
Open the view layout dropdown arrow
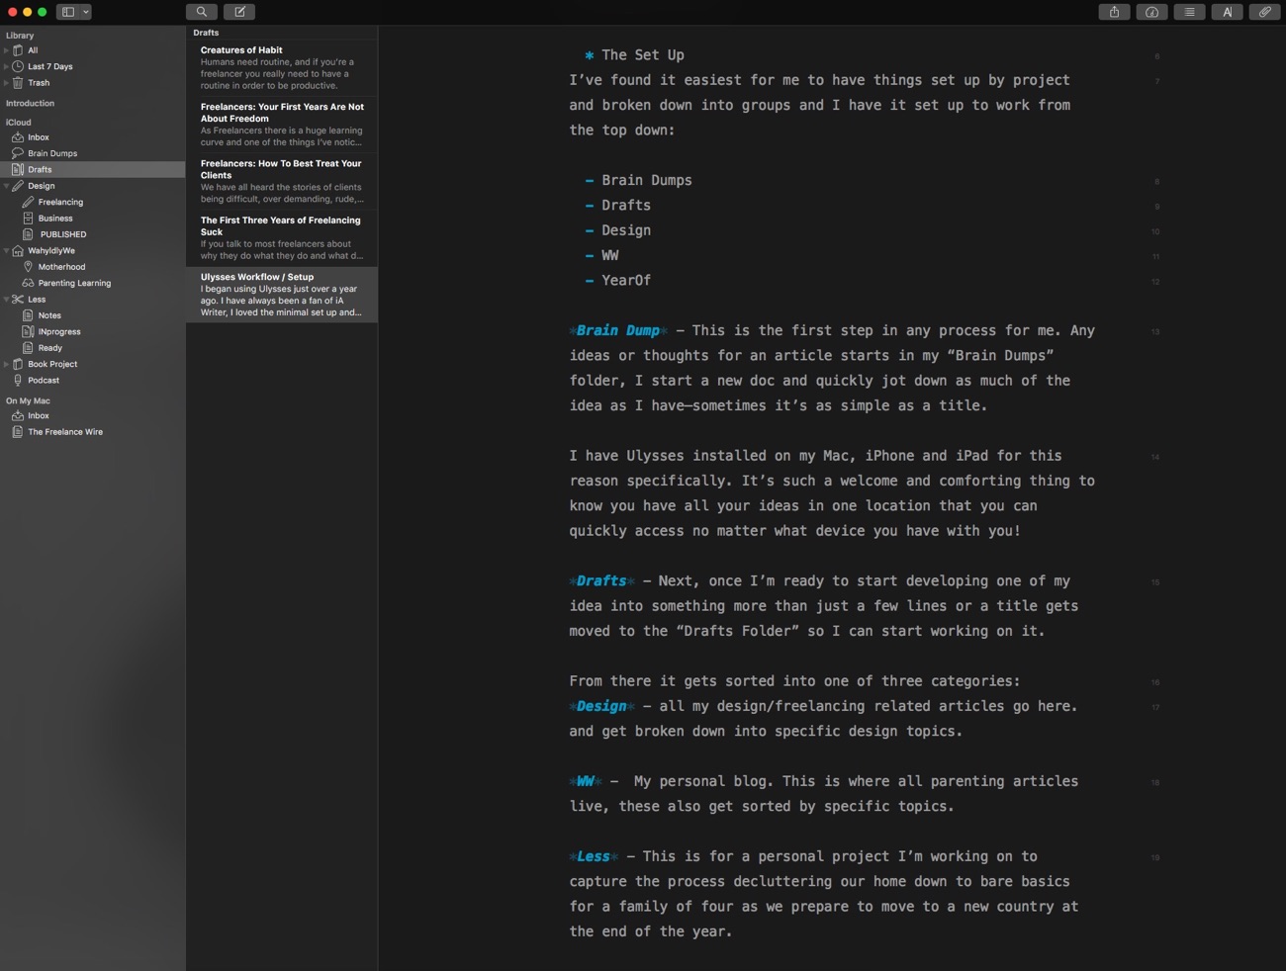tap(86, 12)
